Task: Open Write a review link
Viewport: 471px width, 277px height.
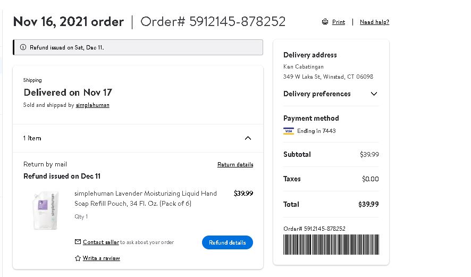Action: coord(101,258)
